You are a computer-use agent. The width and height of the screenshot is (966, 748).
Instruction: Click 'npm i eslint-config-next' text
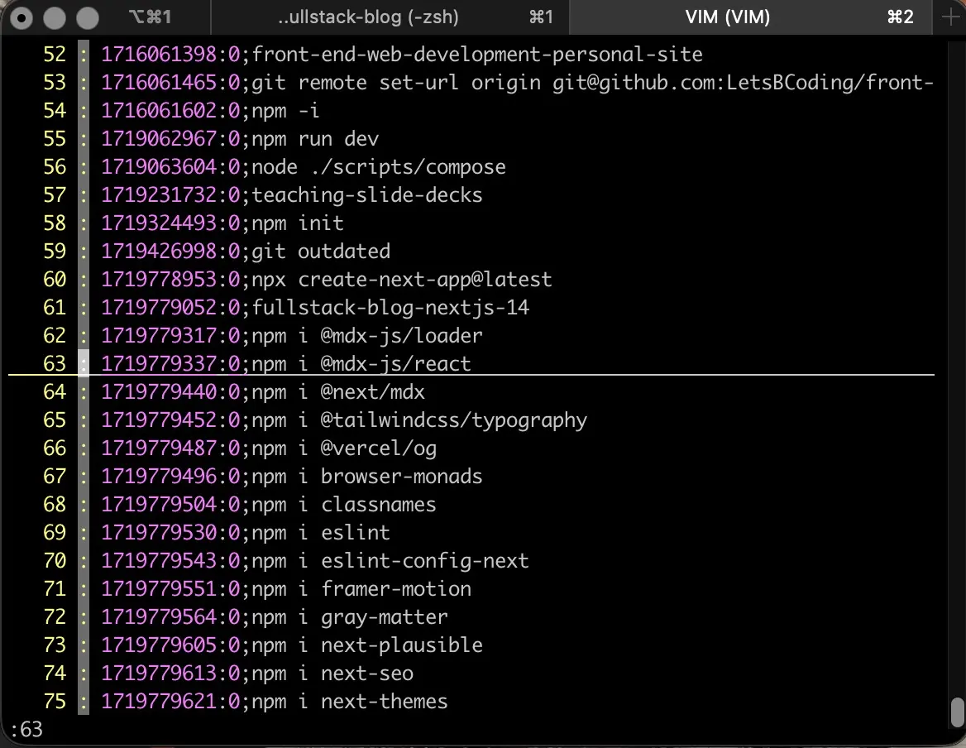[390, 561]
